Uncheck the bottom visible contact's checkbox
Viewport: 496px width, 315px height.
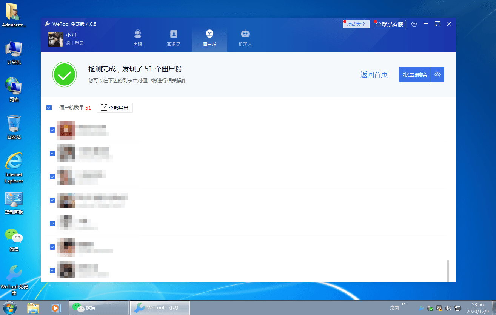click(x=52, y=270)
